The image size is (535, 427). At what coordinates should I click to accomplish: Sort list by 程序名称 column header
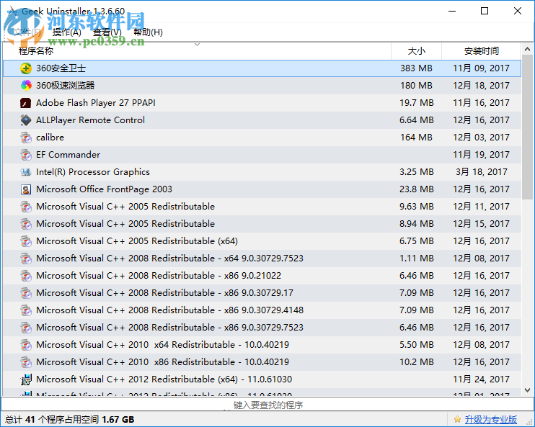click(197, 51)
